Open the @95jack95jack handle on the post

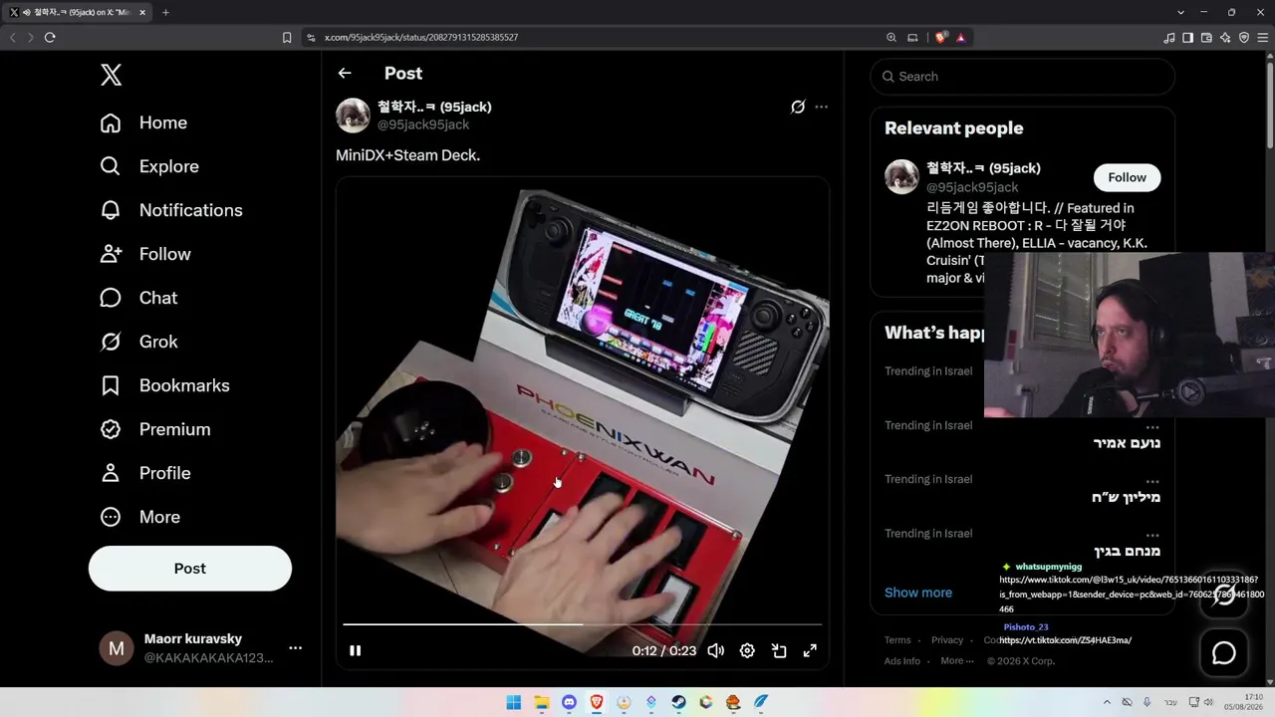coord(423,124)
